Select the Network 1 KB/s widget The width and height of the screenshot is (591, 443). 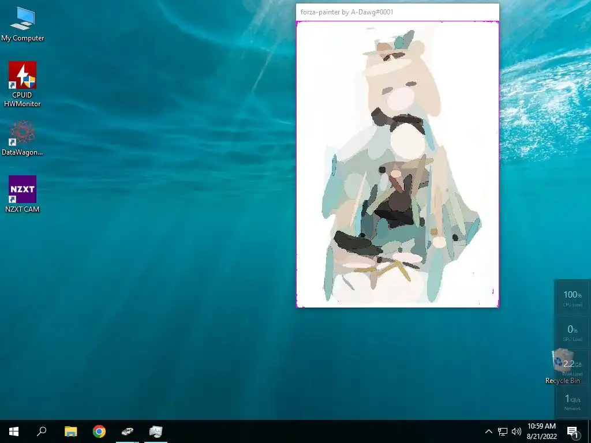572,402
